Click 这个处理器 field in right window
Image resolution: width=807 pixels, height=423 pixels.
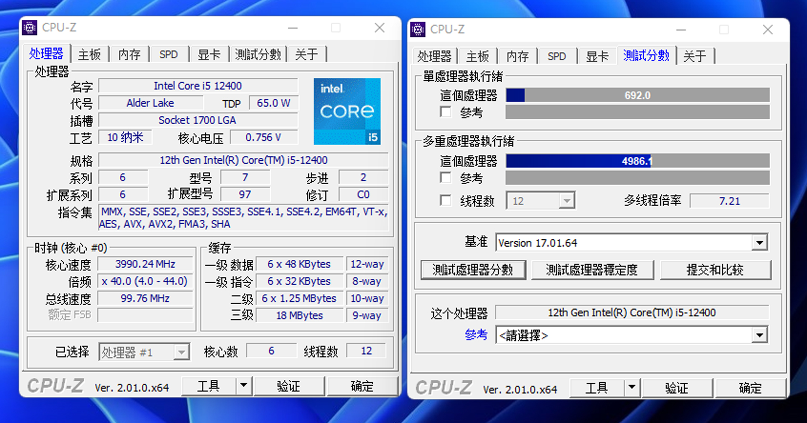(x=632, y=313)
